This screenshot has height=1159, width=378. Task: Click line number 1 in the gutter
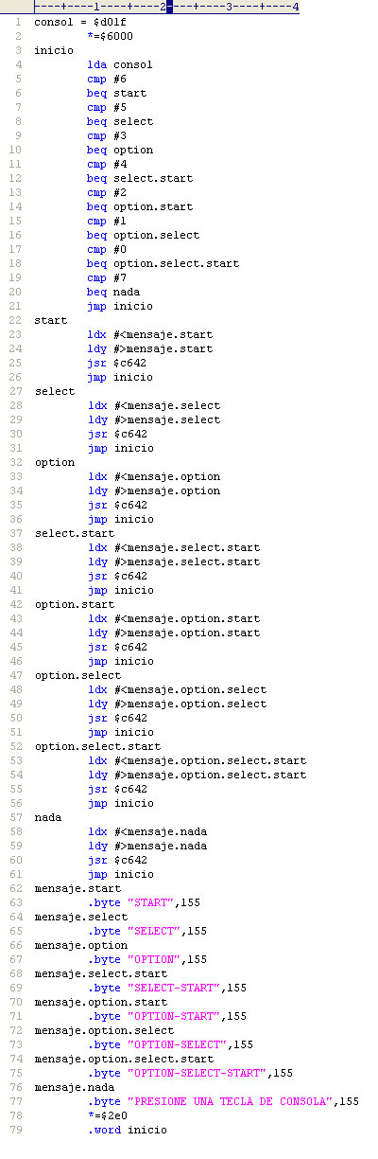[18, 22]
